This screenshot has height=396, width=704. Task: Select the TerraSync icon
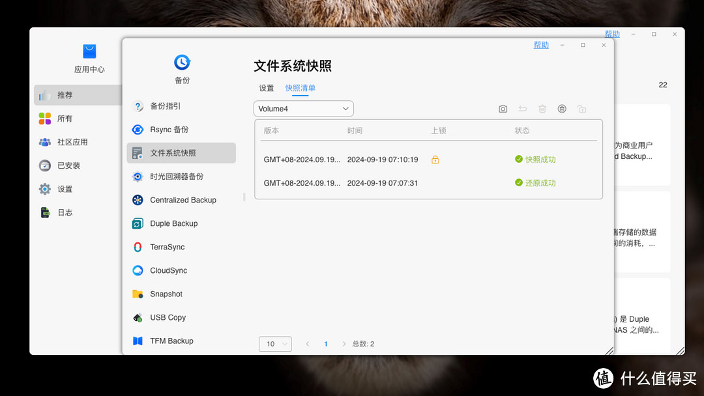(x=137, y=247)
